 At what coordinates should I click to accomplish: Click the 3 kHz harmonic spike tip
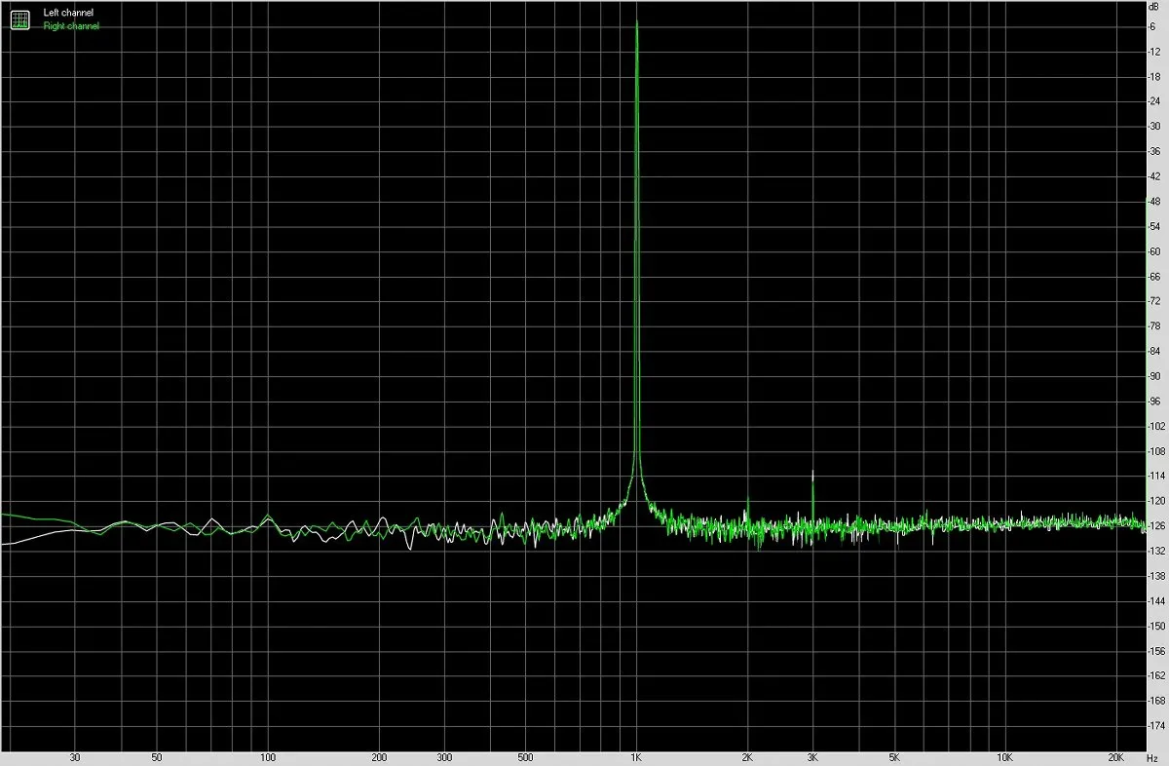click(812, 472)
